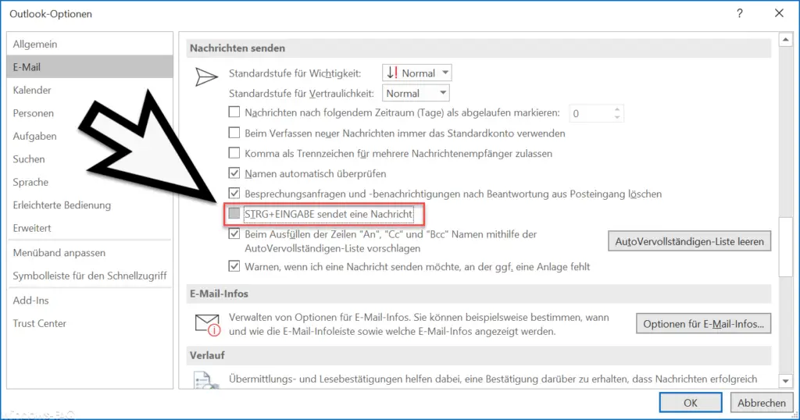This screenshot has width=800, height=420.
Task: Open the help question mark button
Action: pos(739,14)
